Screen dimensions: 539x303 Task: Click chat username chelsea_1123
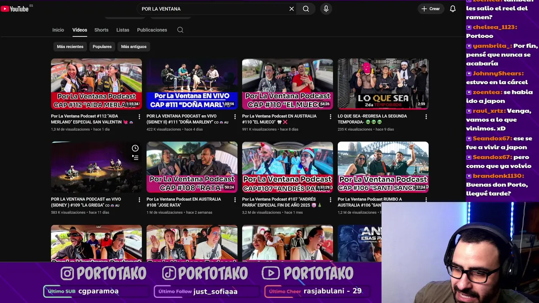click(494, 27)
